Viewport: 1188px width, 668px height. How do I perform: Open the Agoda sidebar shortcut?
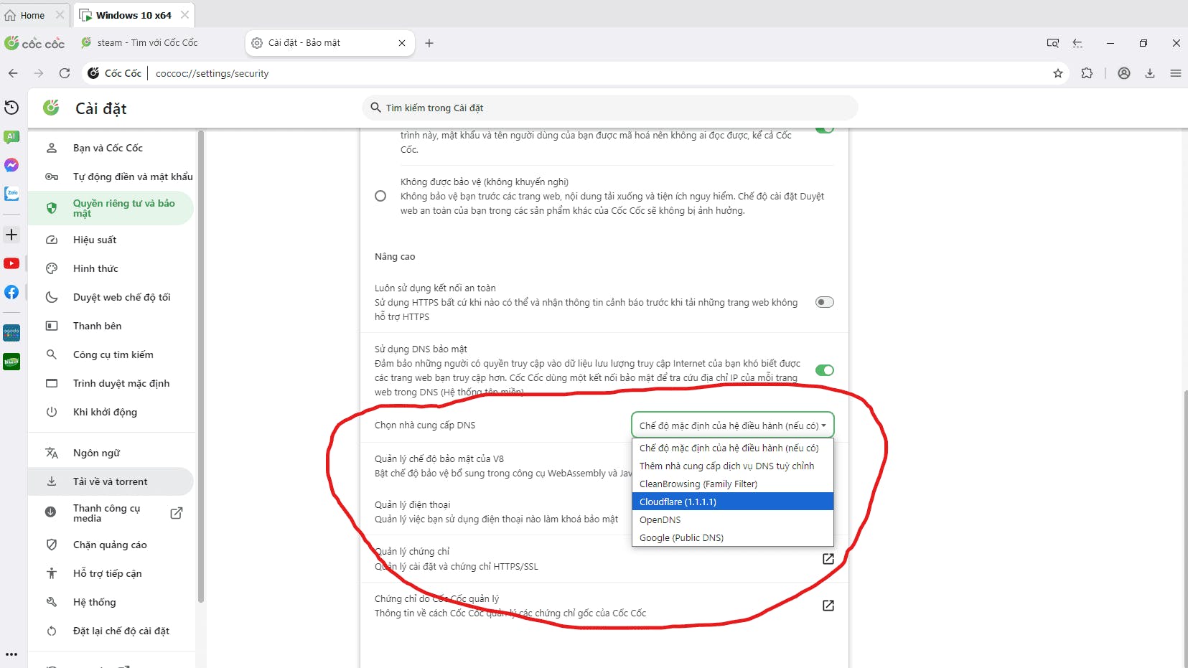point(11,333)
